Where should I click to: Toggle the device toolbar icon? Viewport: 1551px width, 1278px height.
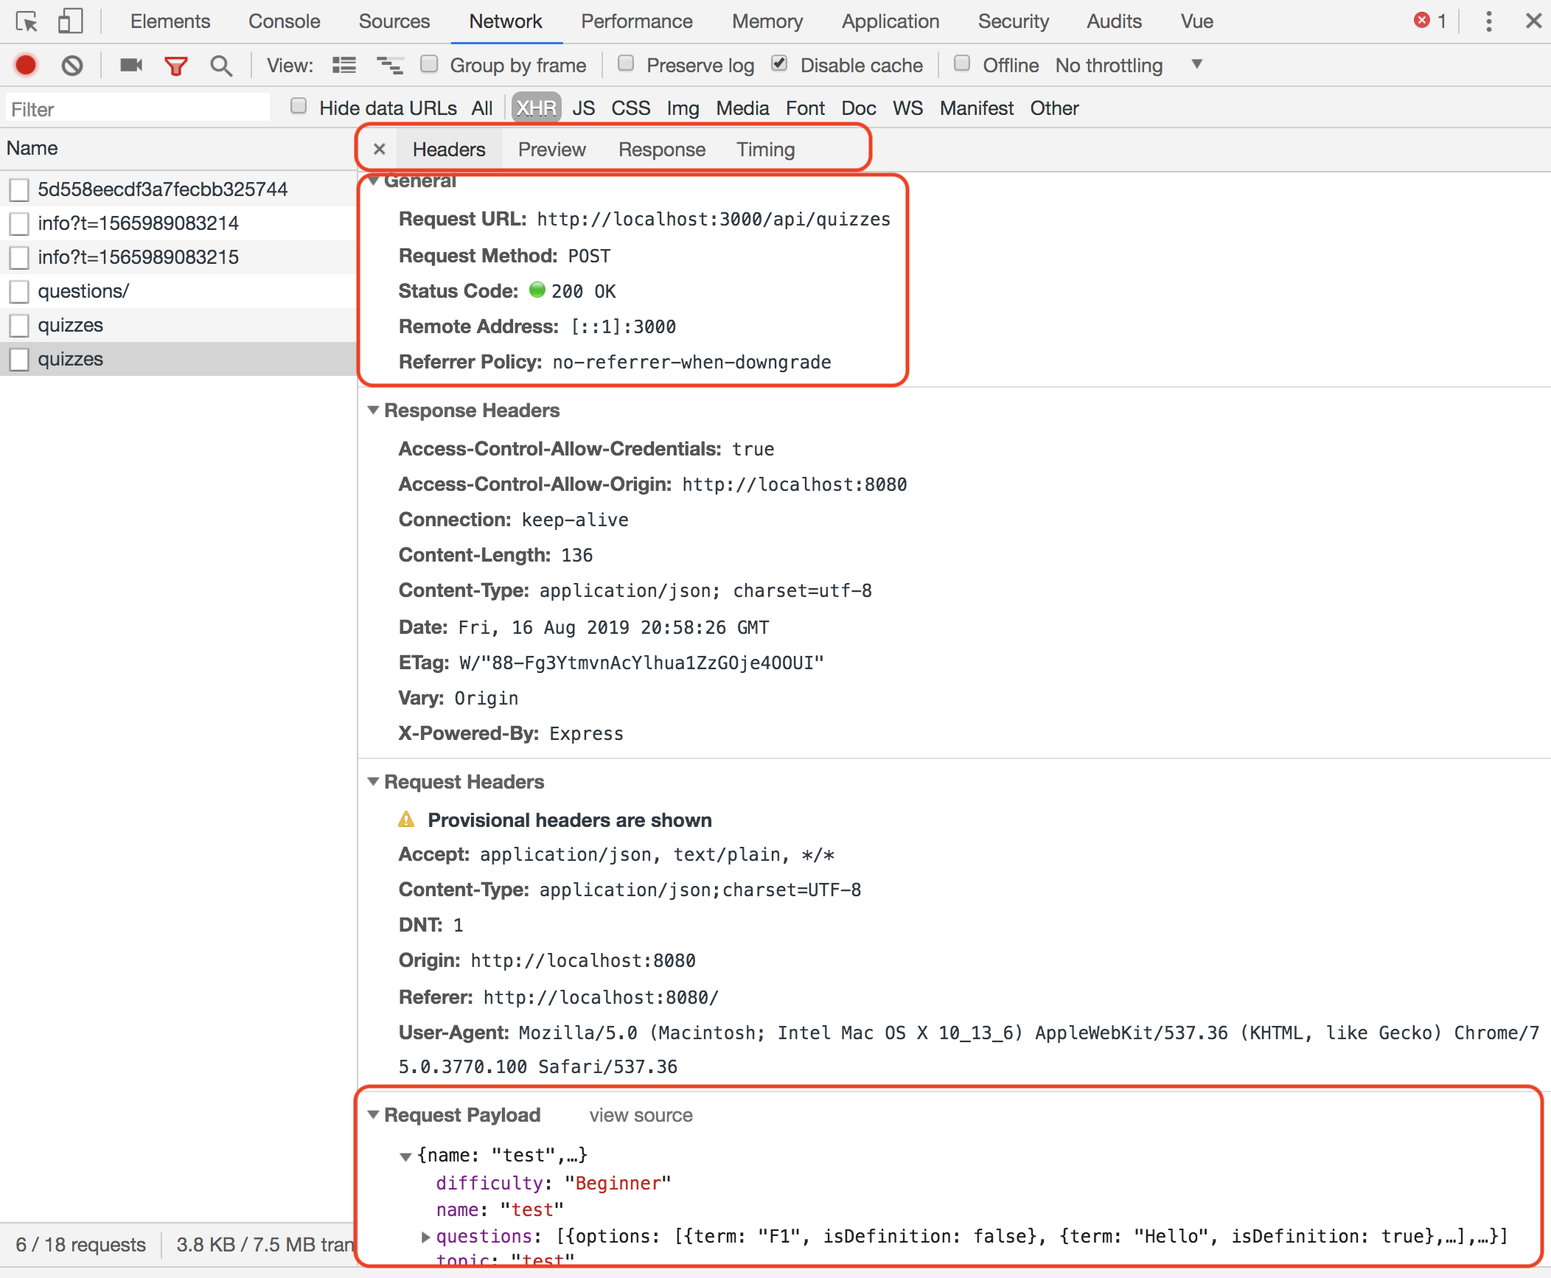click(71, 21)
